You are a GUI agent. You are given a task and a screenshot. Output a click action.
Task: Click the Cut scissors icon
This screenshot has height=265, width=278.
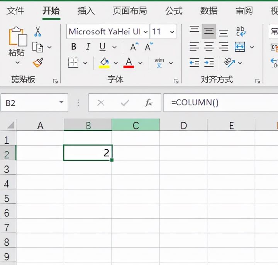(x=37, y=32)
